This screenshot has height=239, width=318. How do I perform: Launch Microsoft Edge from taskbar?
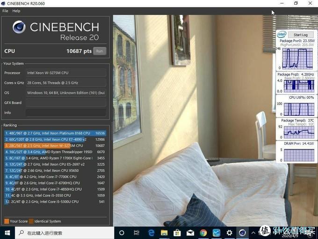tap(152, 233)
